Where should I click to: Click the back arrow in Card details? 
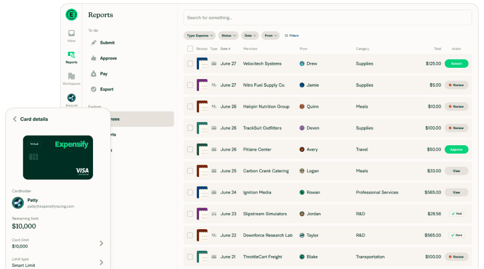click(15, 119)
